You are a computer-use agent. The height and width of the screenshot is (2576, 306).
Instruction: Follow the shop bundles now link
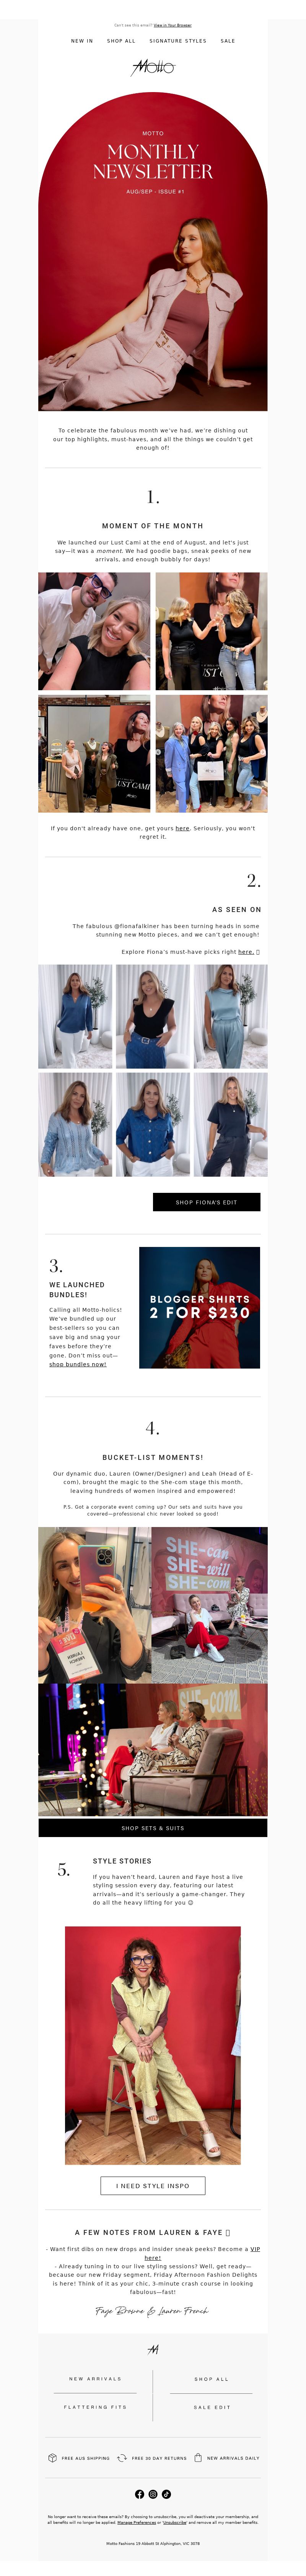(78, 1364)
